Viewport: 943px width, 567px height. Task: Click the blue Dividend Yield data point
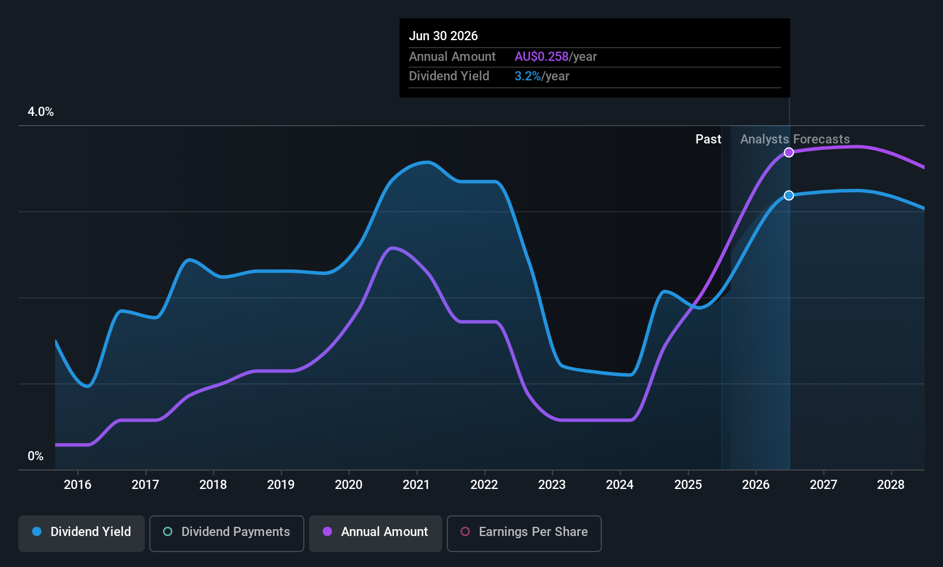789,196
